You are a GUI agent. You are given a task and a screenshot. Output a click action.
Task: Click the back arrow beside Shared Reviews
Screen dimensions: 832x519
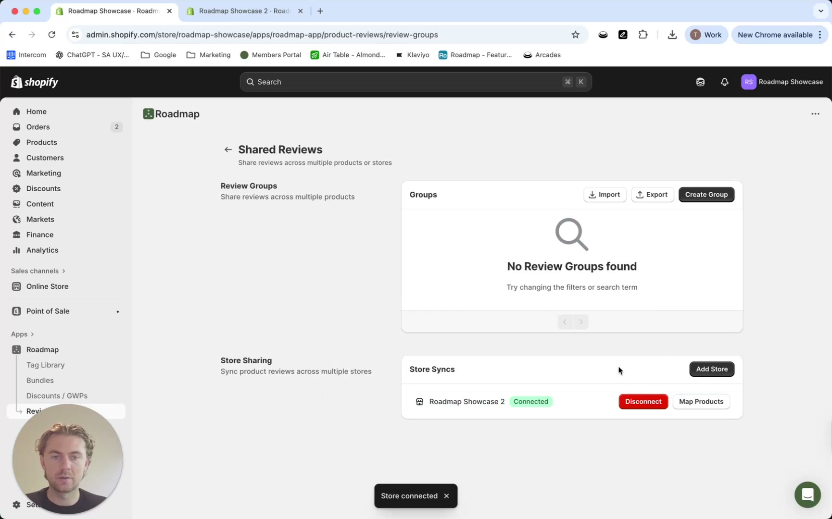(228, 149)
